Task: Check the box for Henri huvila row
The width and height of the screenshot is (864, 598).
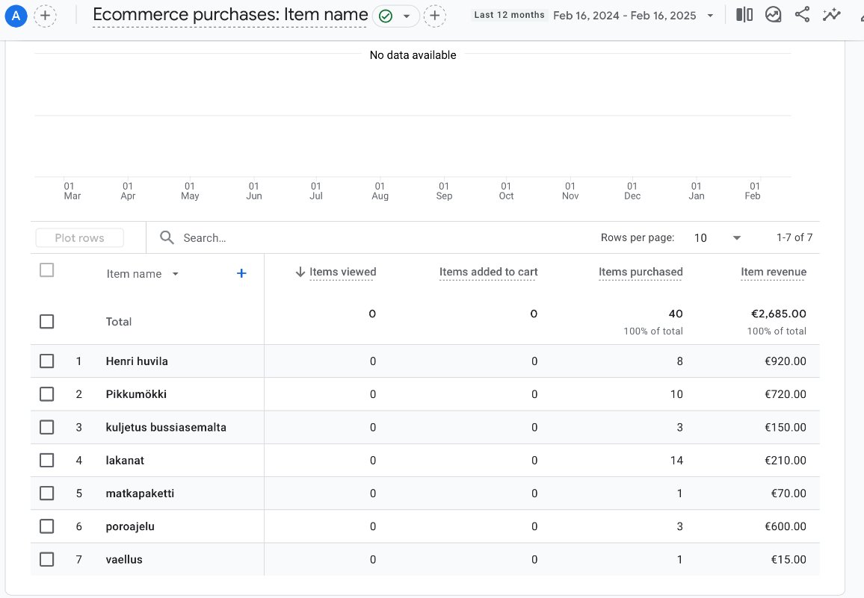Action: point(47,361)
